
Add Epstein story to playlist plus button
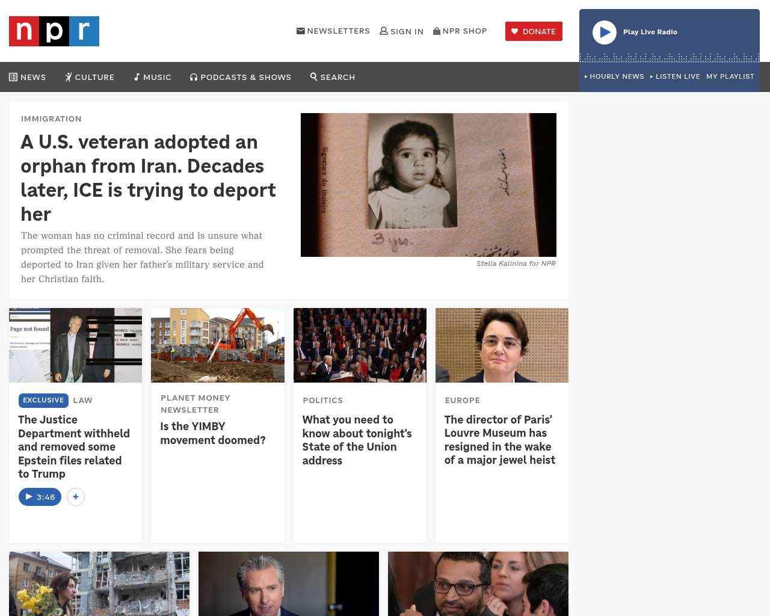coord(75,497)
